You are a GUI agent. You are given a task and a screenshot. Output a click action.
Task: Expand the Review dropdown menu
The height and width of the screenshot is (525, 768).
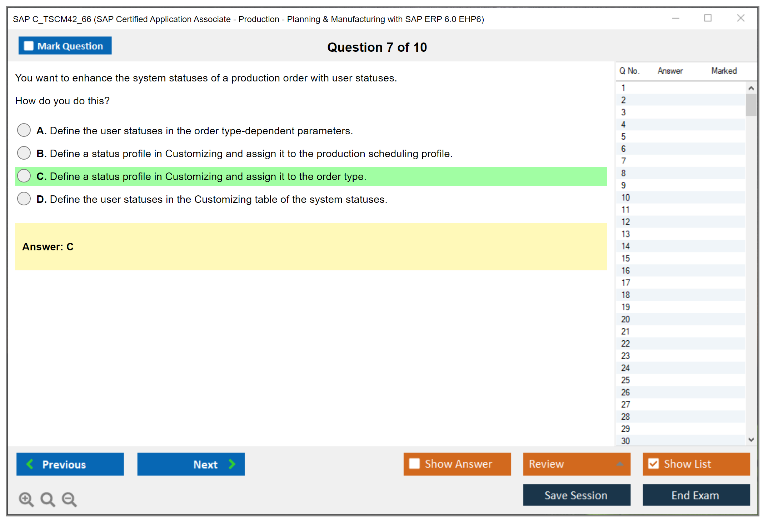tap(620, 464)
